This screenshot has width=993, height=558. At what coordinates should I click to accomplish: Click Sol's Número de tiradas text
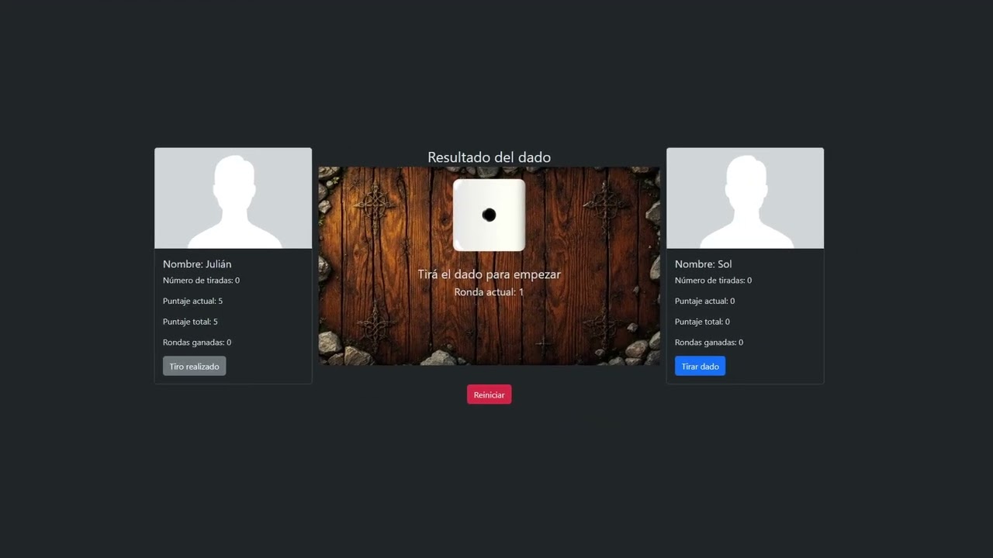pos(713,281)
